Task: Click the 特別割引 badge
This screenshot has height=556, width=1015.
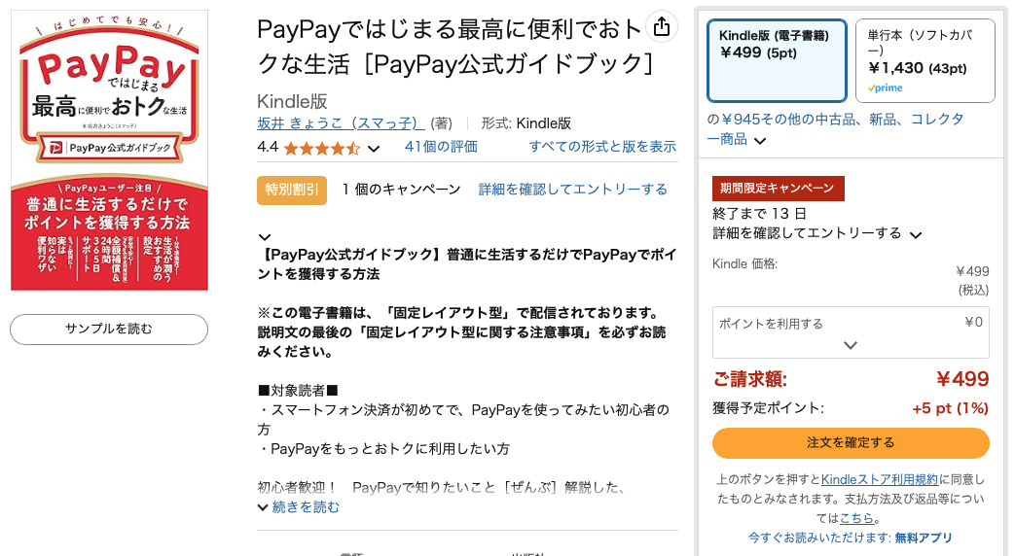Action: (292, 191)
